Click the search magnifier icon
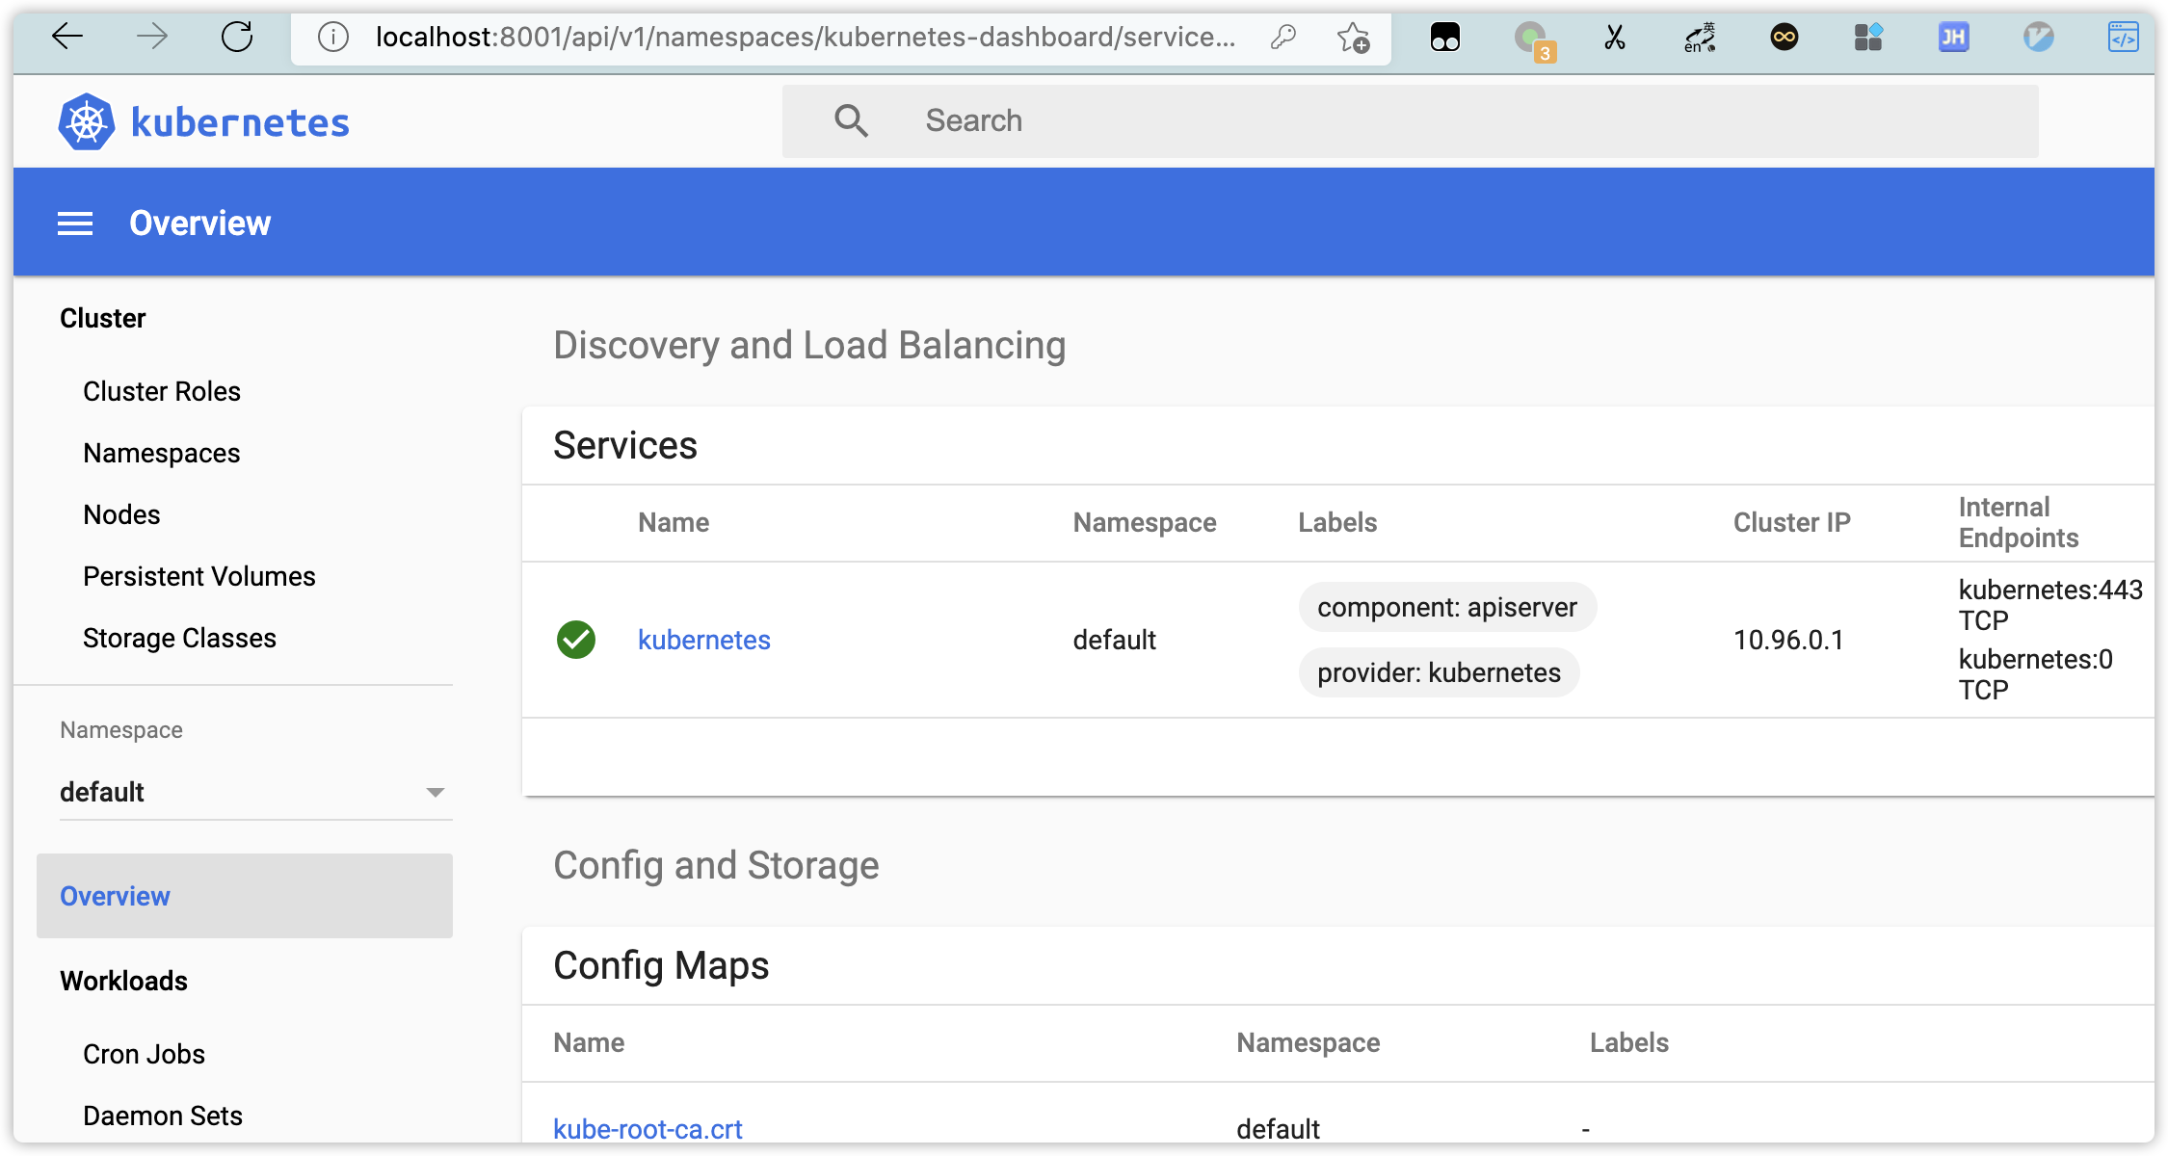The image size is (2168, 1156). coord(851,121)
